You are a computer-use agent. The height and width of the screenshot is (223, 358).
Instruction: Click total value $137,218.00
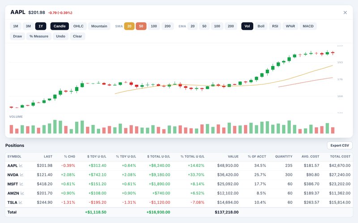tap(227, 212)
